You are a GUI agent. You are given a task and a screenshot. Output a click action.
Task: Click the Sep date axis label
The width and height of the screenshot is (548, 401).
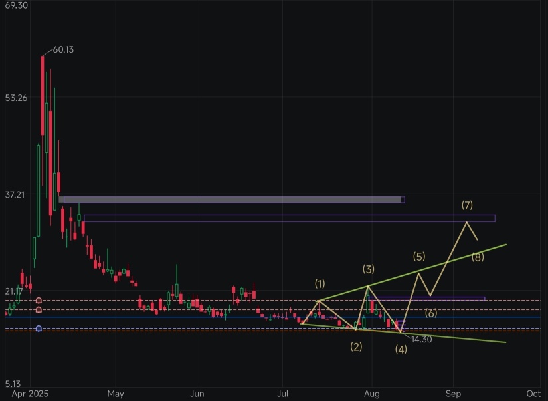[453, 394]
